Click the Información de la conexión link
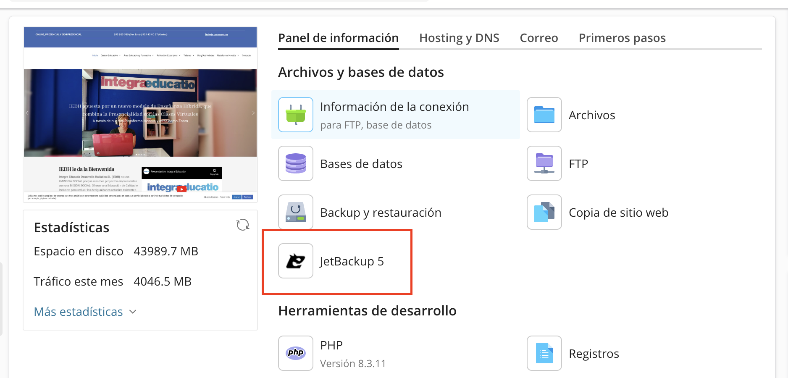 [x=394, y=107]
